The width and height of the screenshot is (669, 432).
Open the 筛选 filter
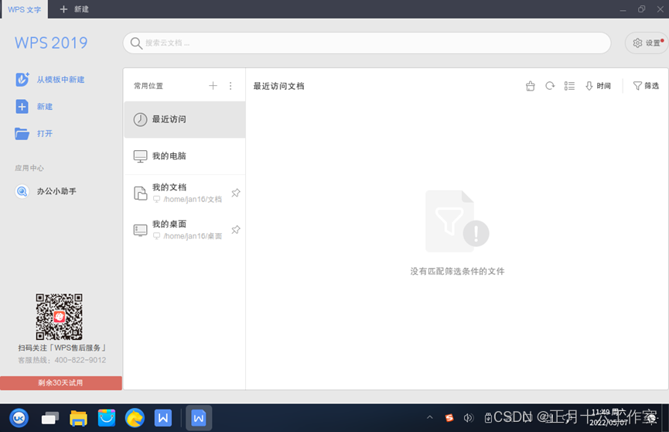(x=646, y=86)
